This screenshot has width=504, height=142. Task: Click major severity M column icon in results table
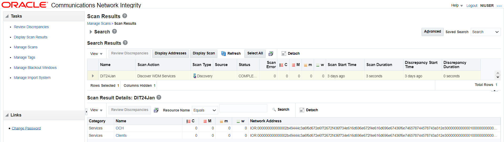click(293, 65)
